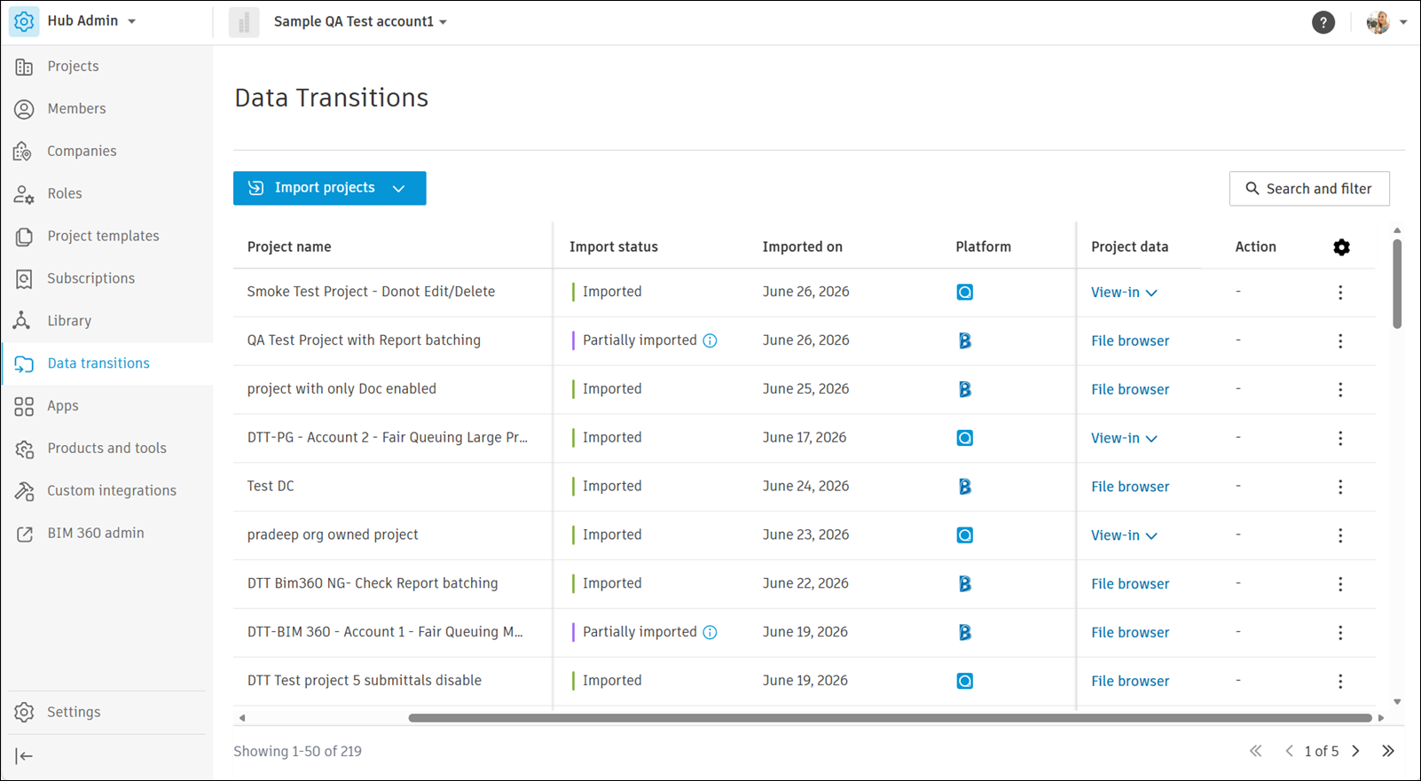Click the platform icon for Smoke Test Project
This screenshot has width=1421, height=781.
point(965,292)
